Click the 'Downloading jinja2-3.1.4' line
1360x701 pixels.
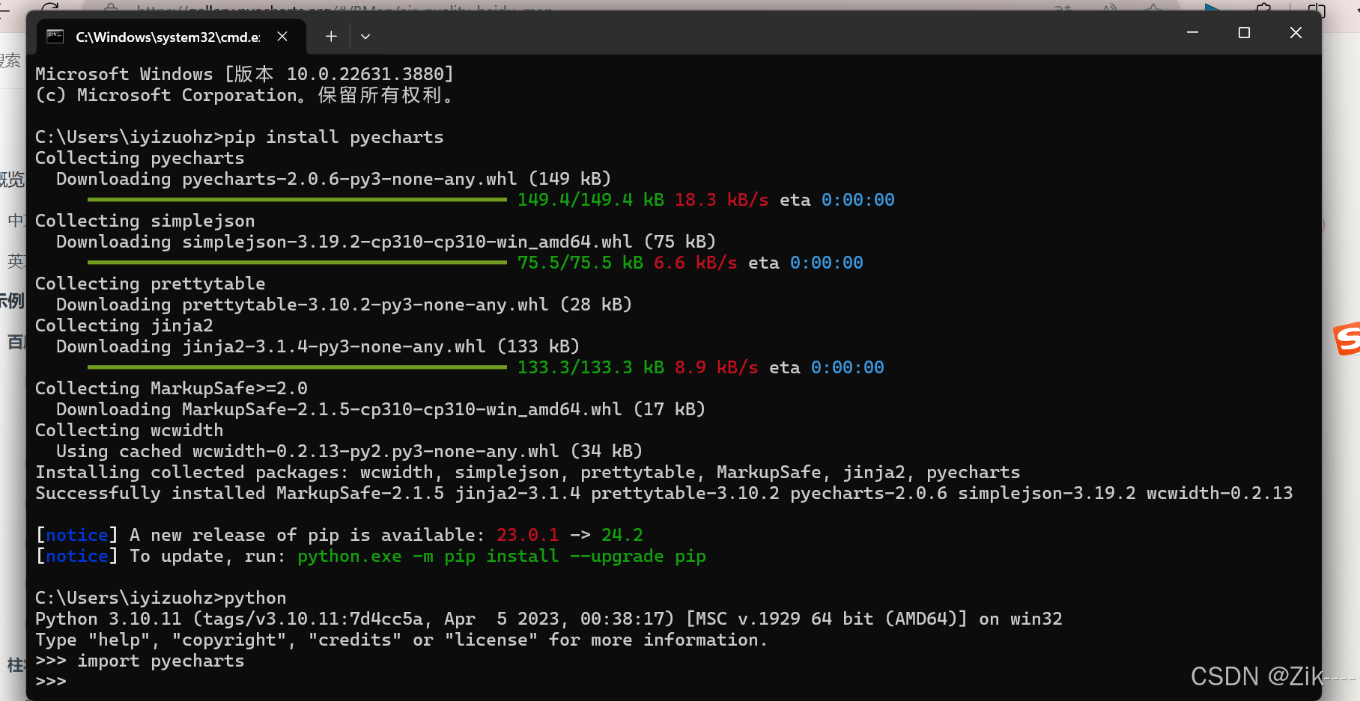coord(318,346)
